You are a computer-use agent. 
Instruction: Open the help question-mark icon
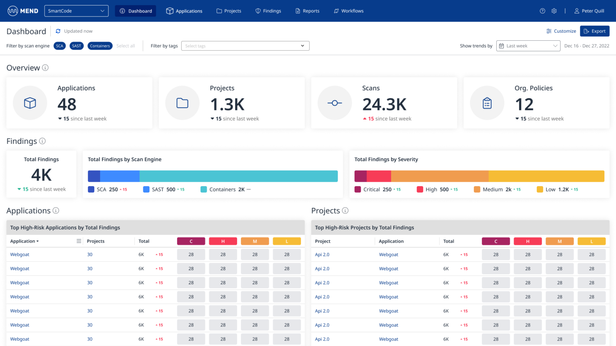(542, 11)
